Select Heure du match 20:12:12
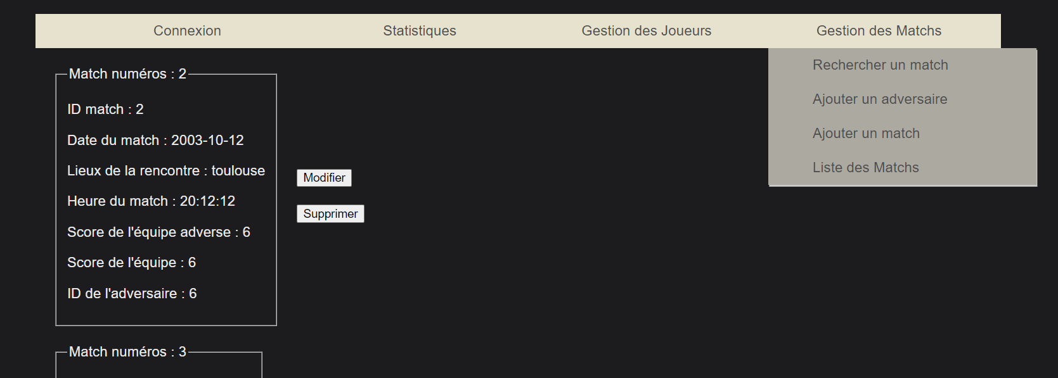Viewport: 1058px width, 378px height. tap(151, 201)
